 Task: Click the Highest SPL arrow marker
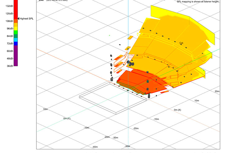pyautogui.click(x=19, y=19)
